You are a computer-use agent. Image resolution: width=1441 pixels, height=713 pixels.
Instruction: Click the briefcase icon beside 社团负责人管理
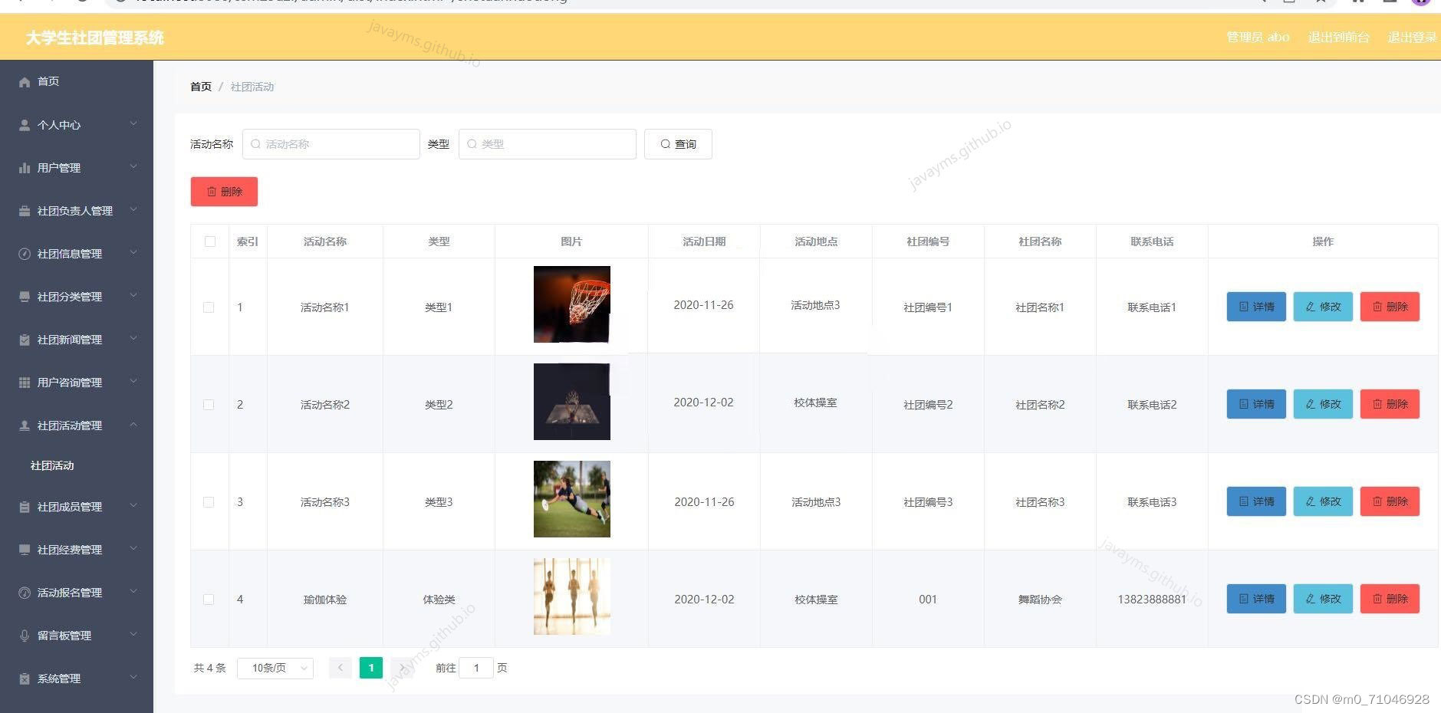tap(25, 211)
